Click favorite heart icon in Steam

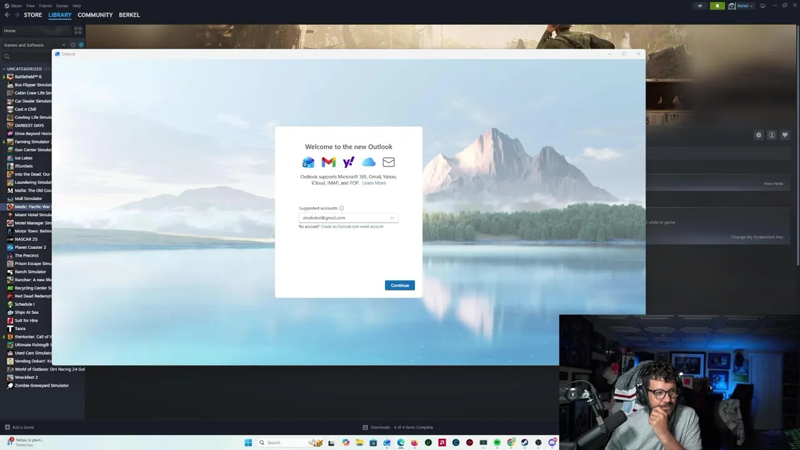click(785, 135)
